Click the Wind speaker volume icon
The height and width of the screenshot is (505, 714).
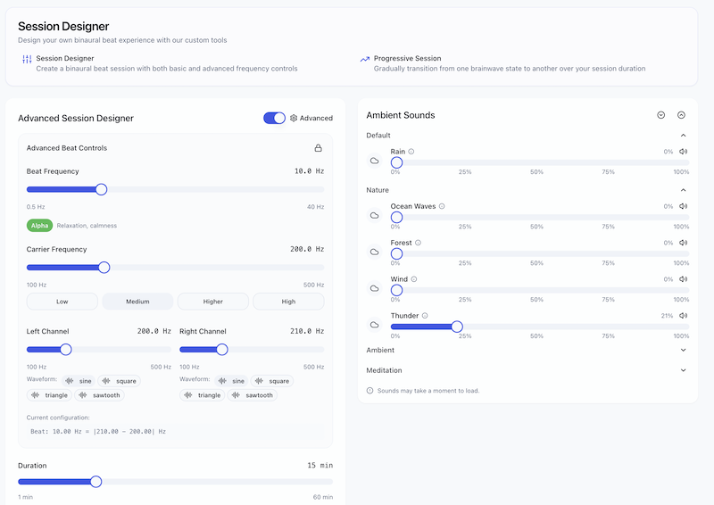[684, 279]
